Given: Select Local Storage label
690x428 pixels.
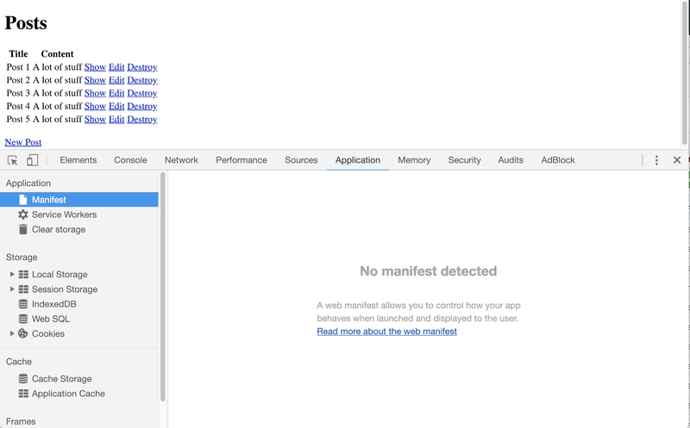Looking at the screenshot, I should coord(60,274).
